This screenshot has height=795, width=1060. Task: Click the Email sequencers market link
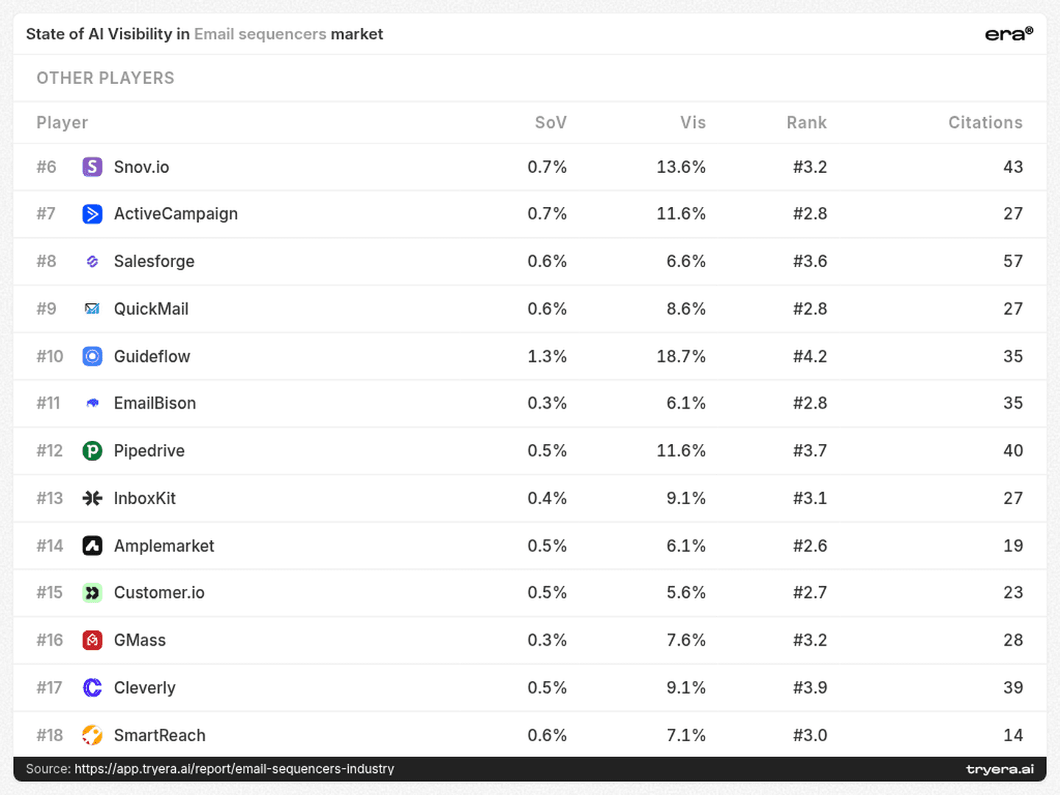[x=260, y=34]
